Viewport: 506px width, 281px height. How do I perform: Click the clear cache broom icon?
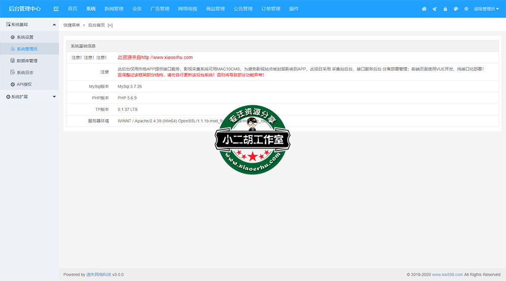click(x=435, y=9)
